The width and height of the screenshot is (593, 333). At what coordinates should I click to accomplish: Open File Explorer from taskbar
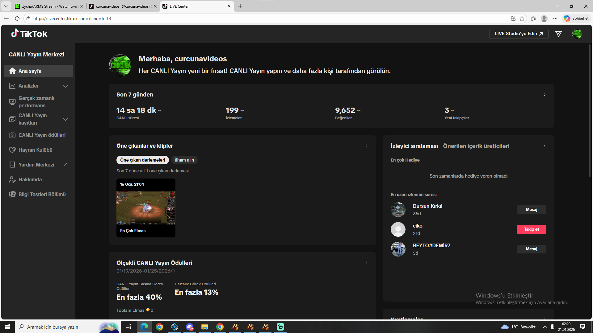(x=205, y=327)
